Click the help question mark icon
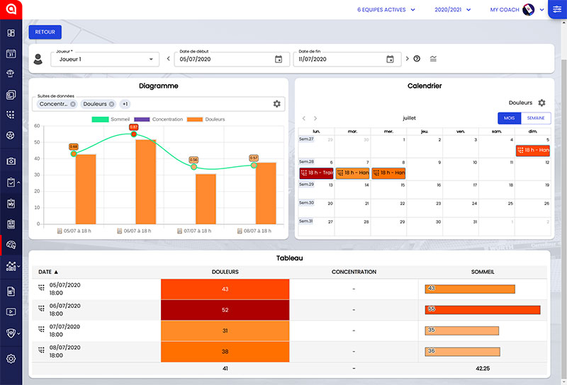 (x=417, y=59)
